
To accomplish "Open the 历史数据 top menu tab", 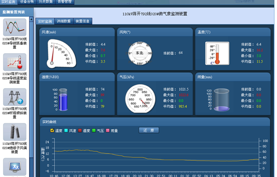I will 46,2.
